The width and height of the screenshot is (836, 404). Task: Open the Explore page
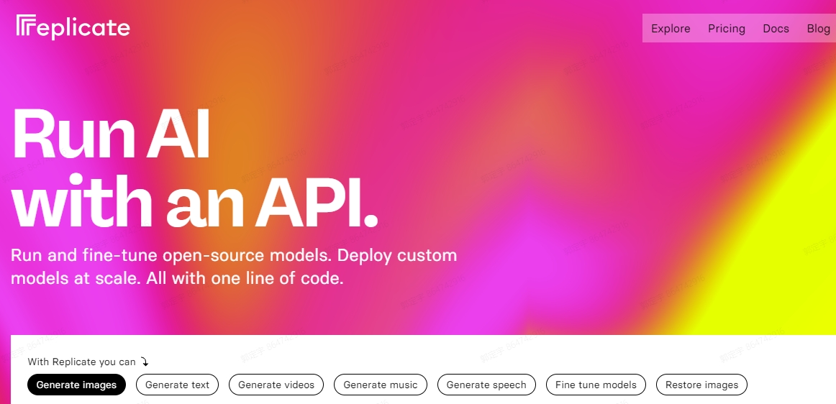click(x=671, y=29)
